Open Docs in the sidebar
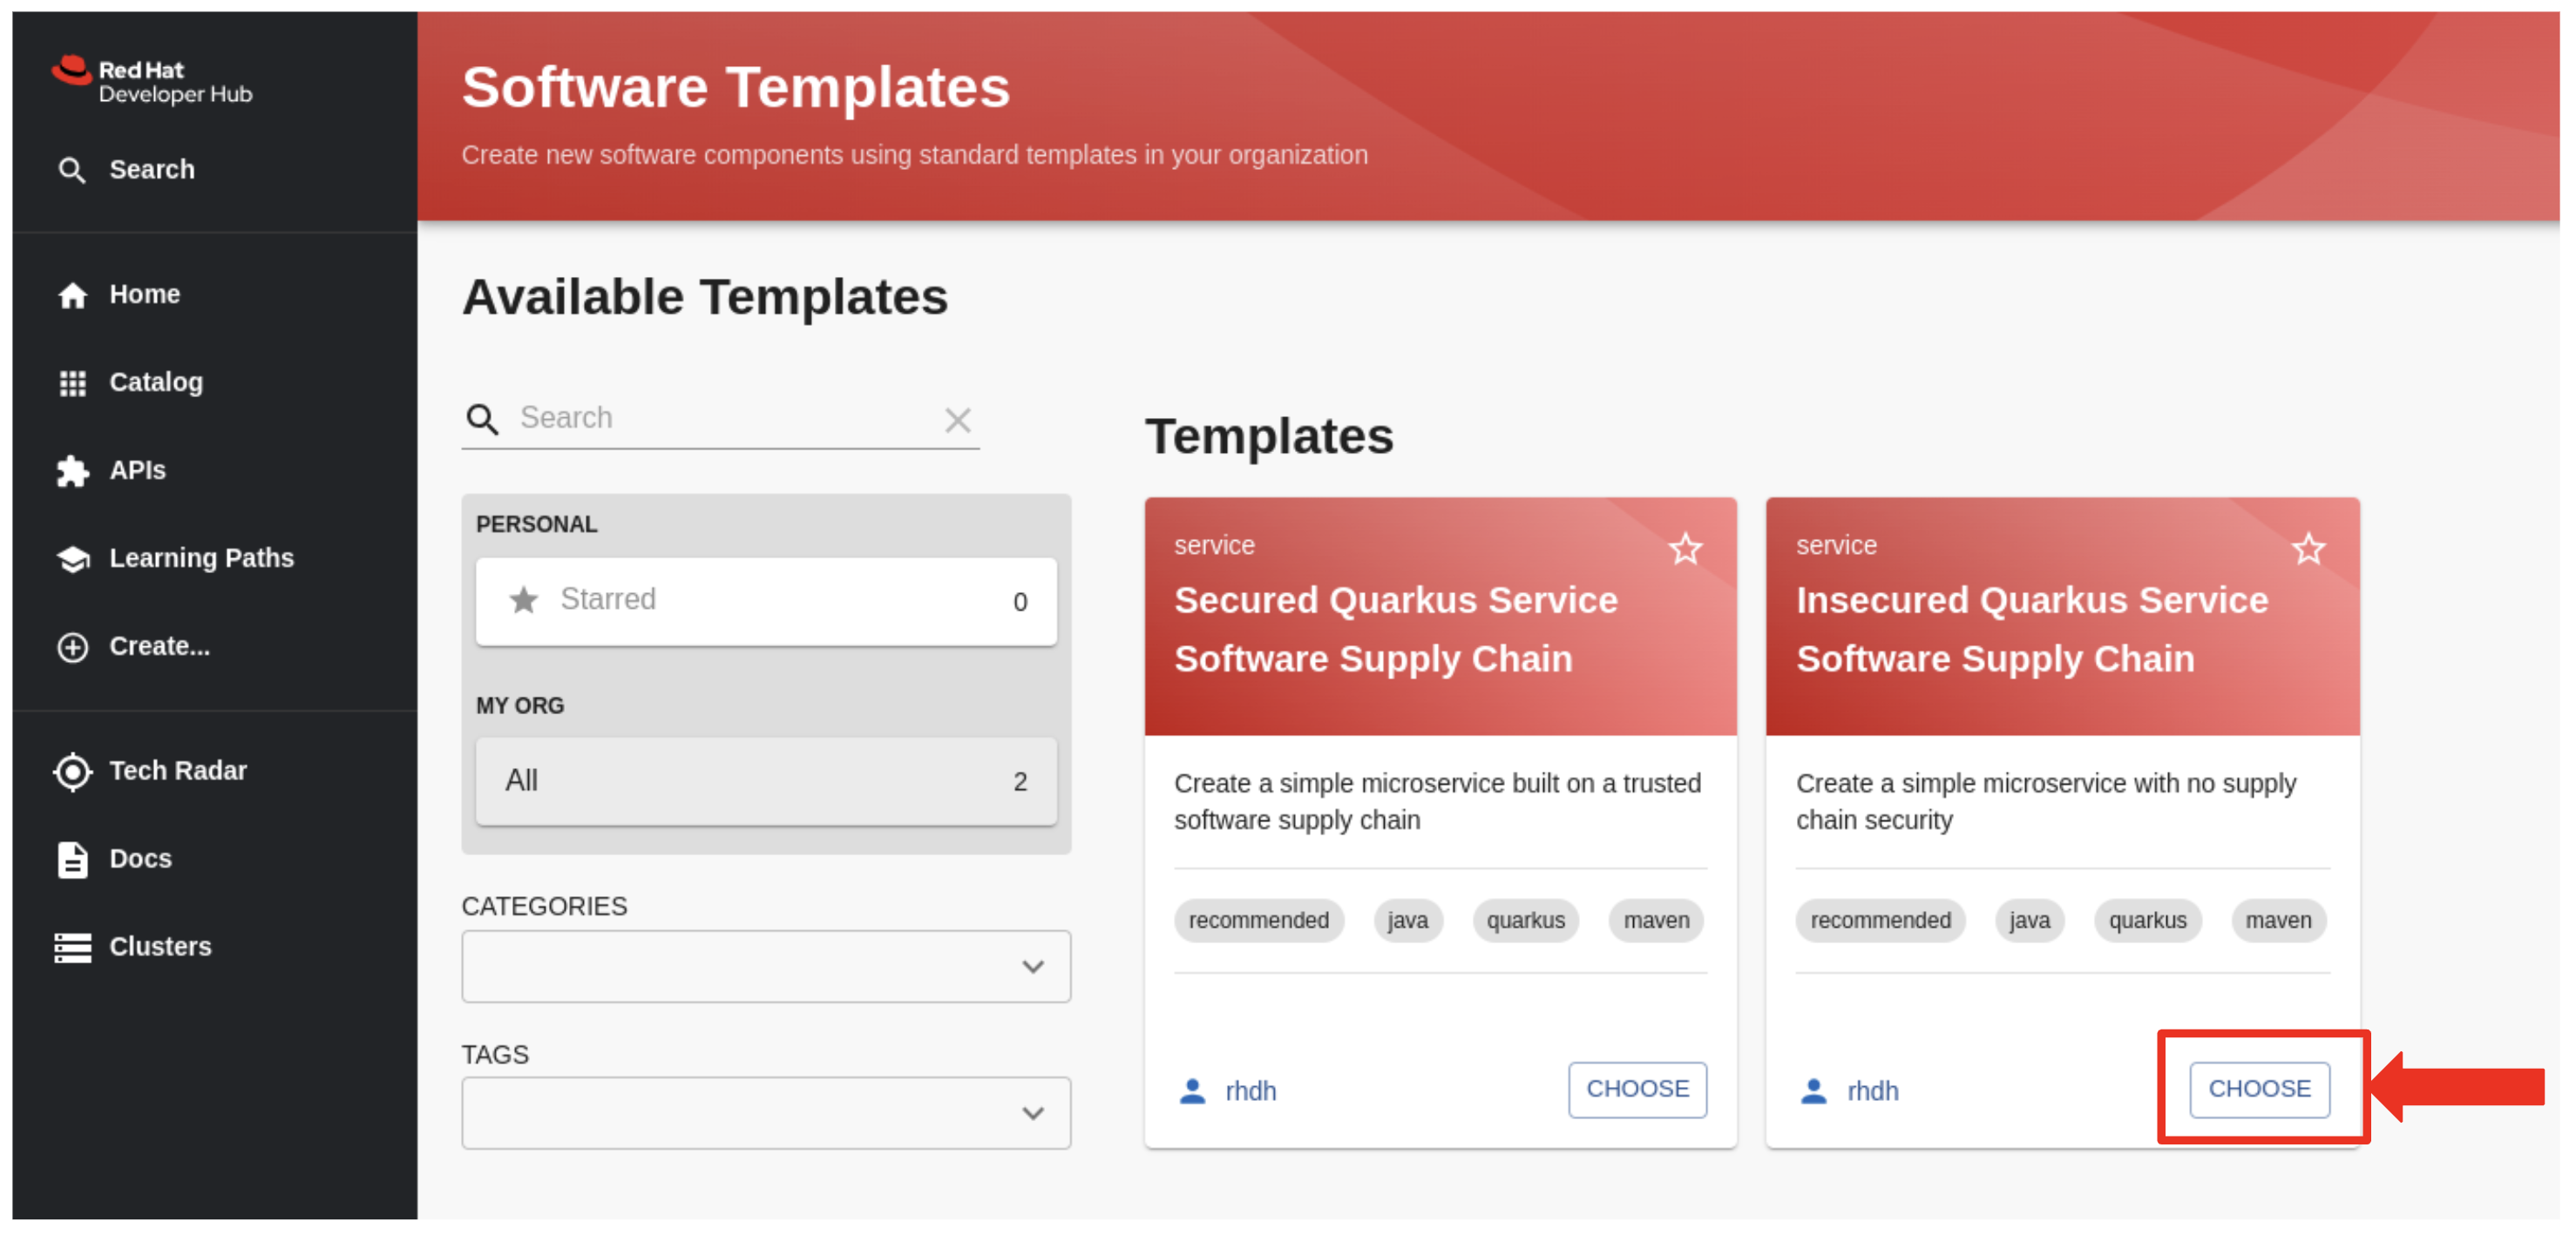2576x1242 pixels. [141, 858]
